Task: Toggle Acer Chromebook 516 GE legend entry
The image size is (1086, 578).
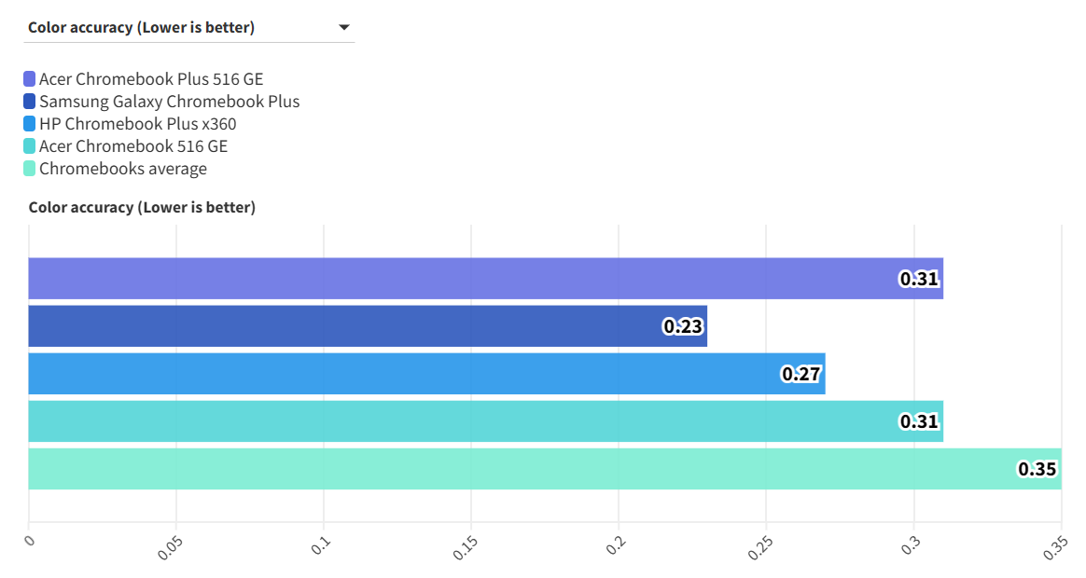Action: point(133,146)
